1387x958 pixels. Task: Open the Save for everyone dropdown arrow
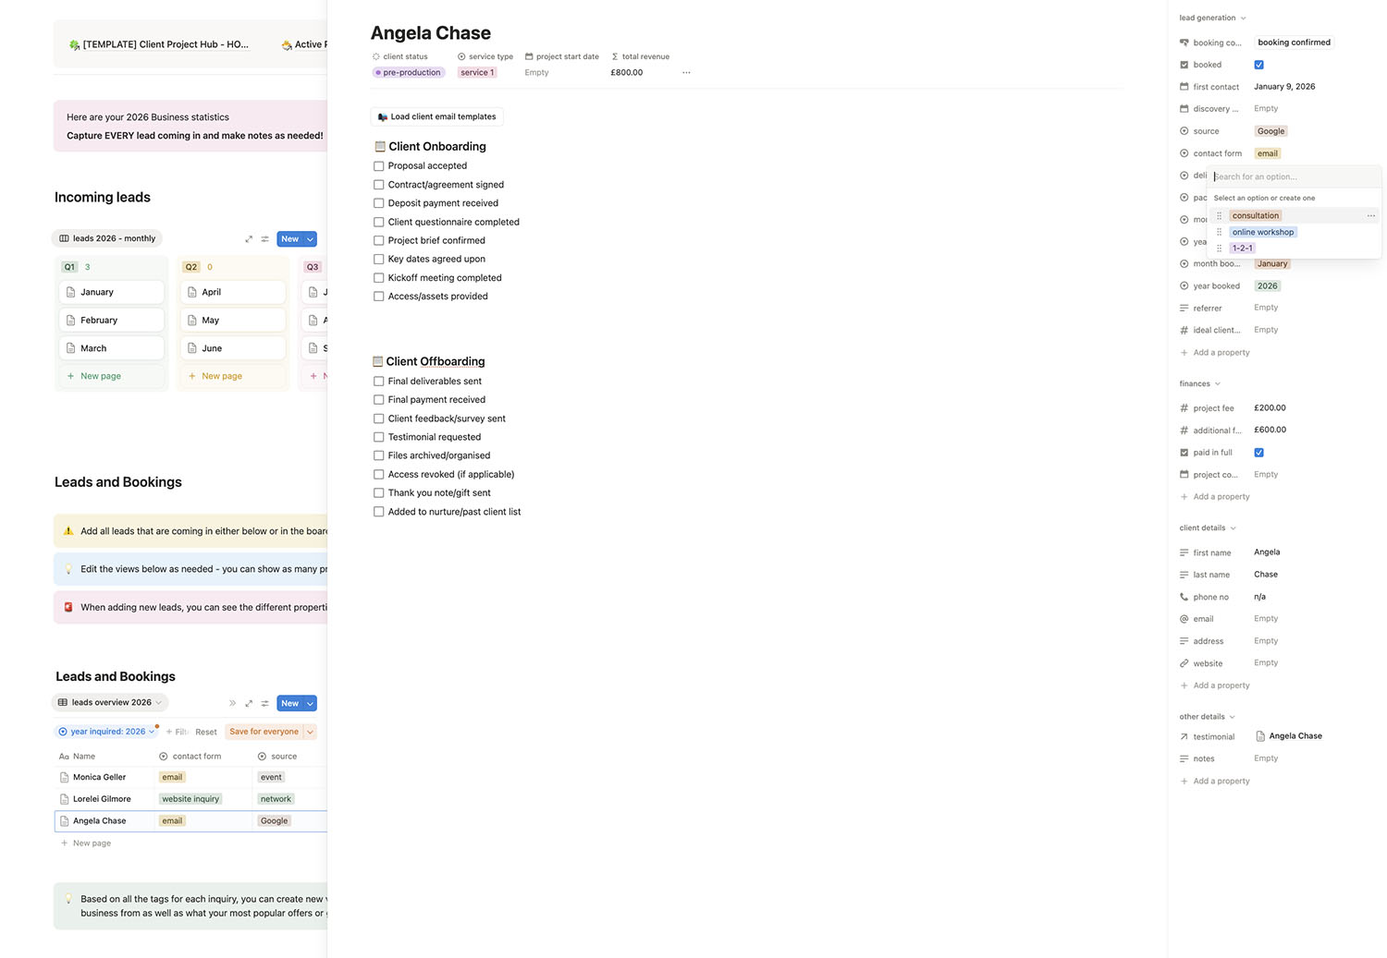click(x=310, y=732)
